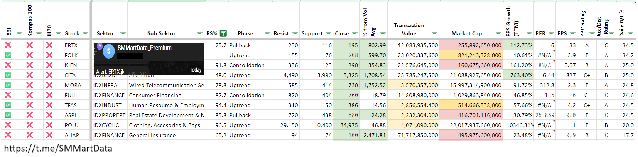Click ERTX's red-highlighted Market Cap cell
Screen dimensions: 638x157
point(471,45)
